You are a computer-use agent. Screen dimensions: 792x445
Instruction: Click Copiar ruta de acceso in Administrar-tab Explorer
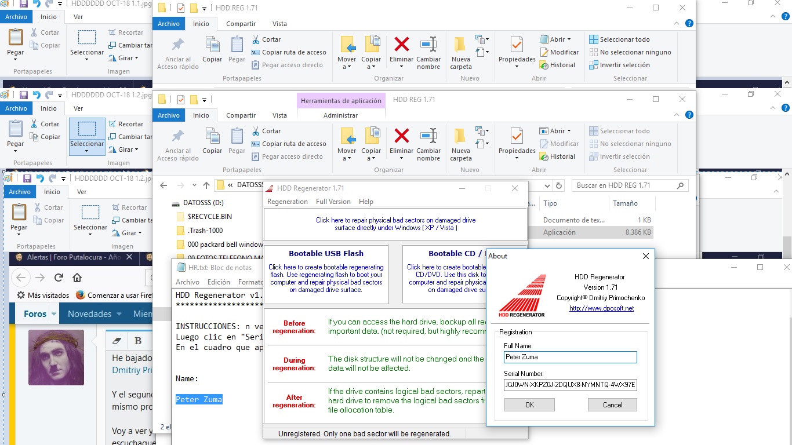pyautogui.click(x=289, y=144)
